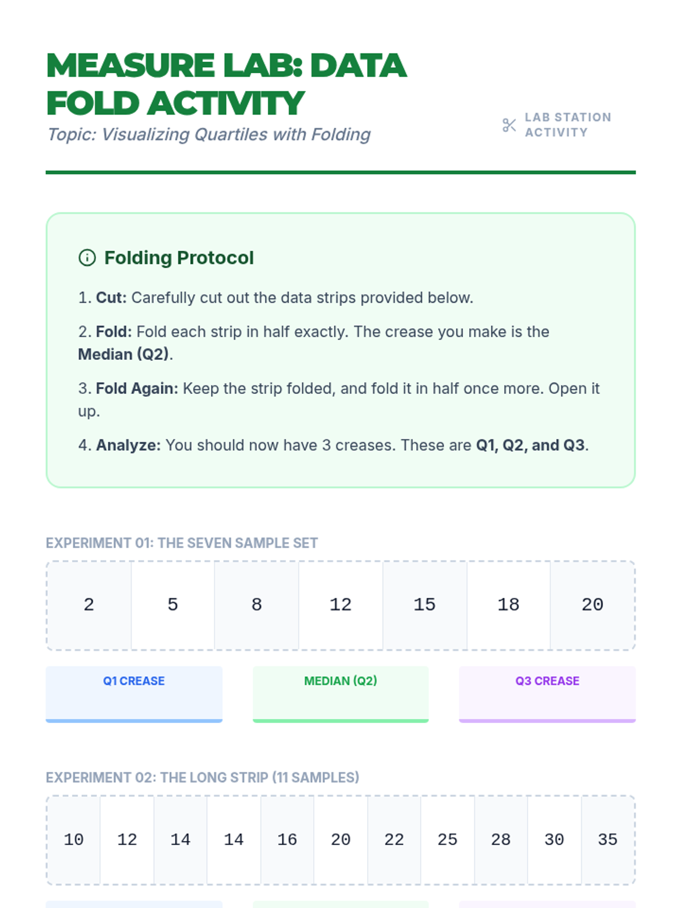
Task: Select the cell with value 22
Action: [394, 840]
